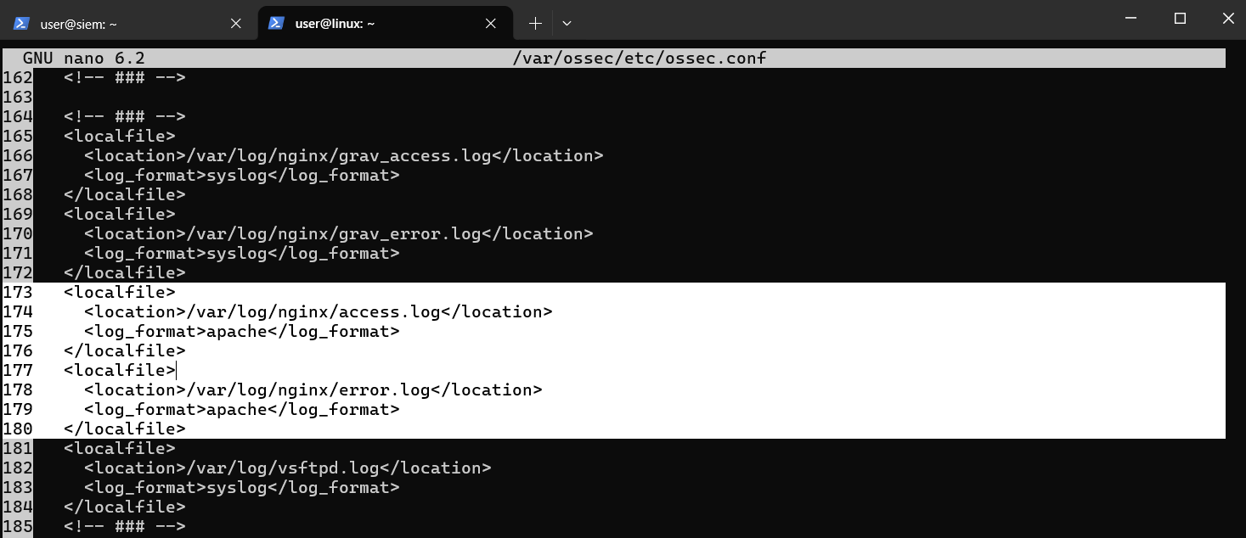Close the user@linux terminal tab
Viewport: 1246px width, 538px height.
click(x=491, y=24)
